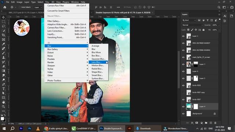The height and width of the screenshot is (132, 235).
Task: Toggle visibility of Layer 3
Action: [x=183, y=64]
